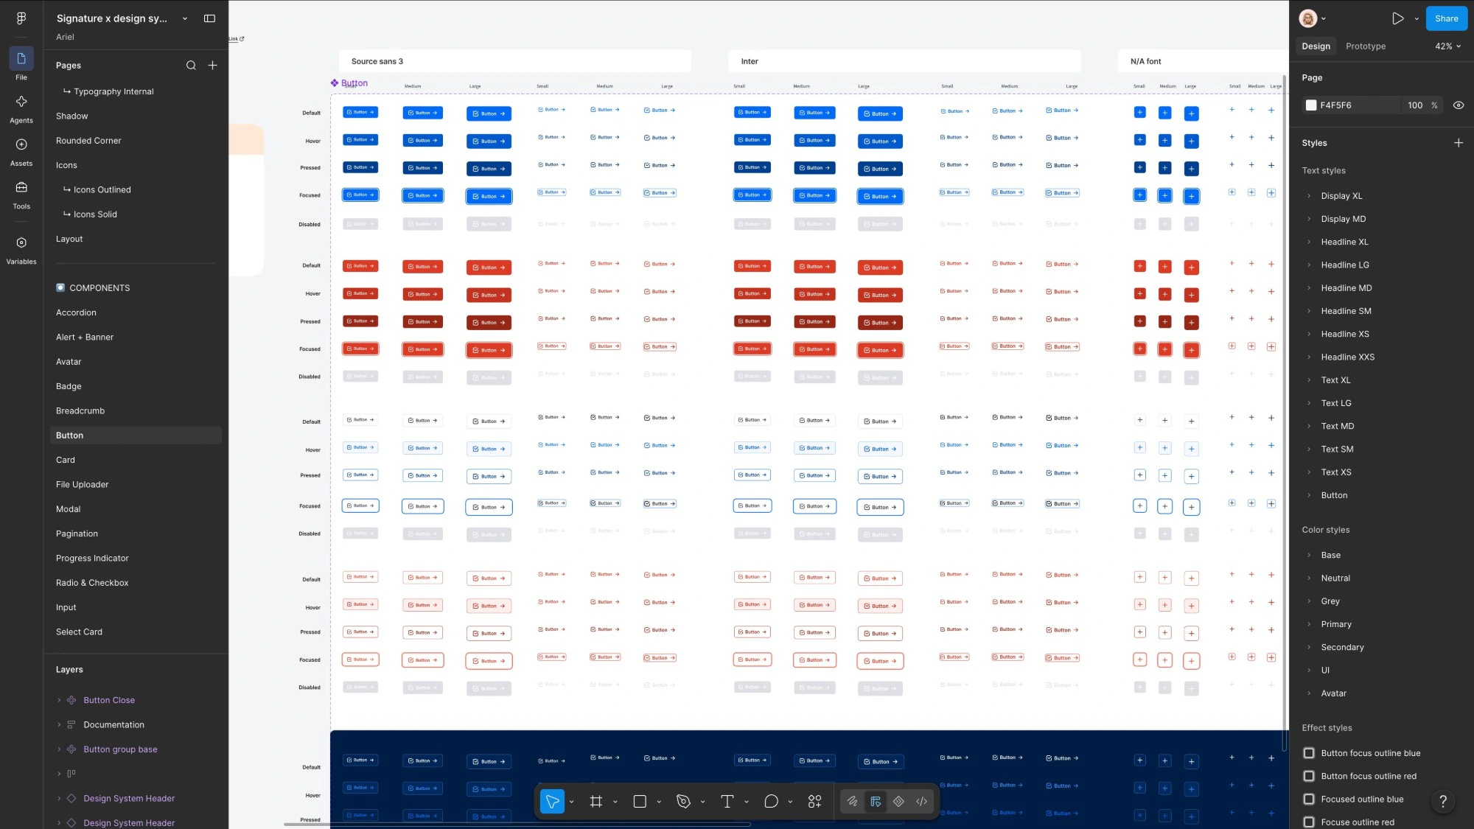
Task: Open the Figma main menu icon
Action: click(21, 18)
